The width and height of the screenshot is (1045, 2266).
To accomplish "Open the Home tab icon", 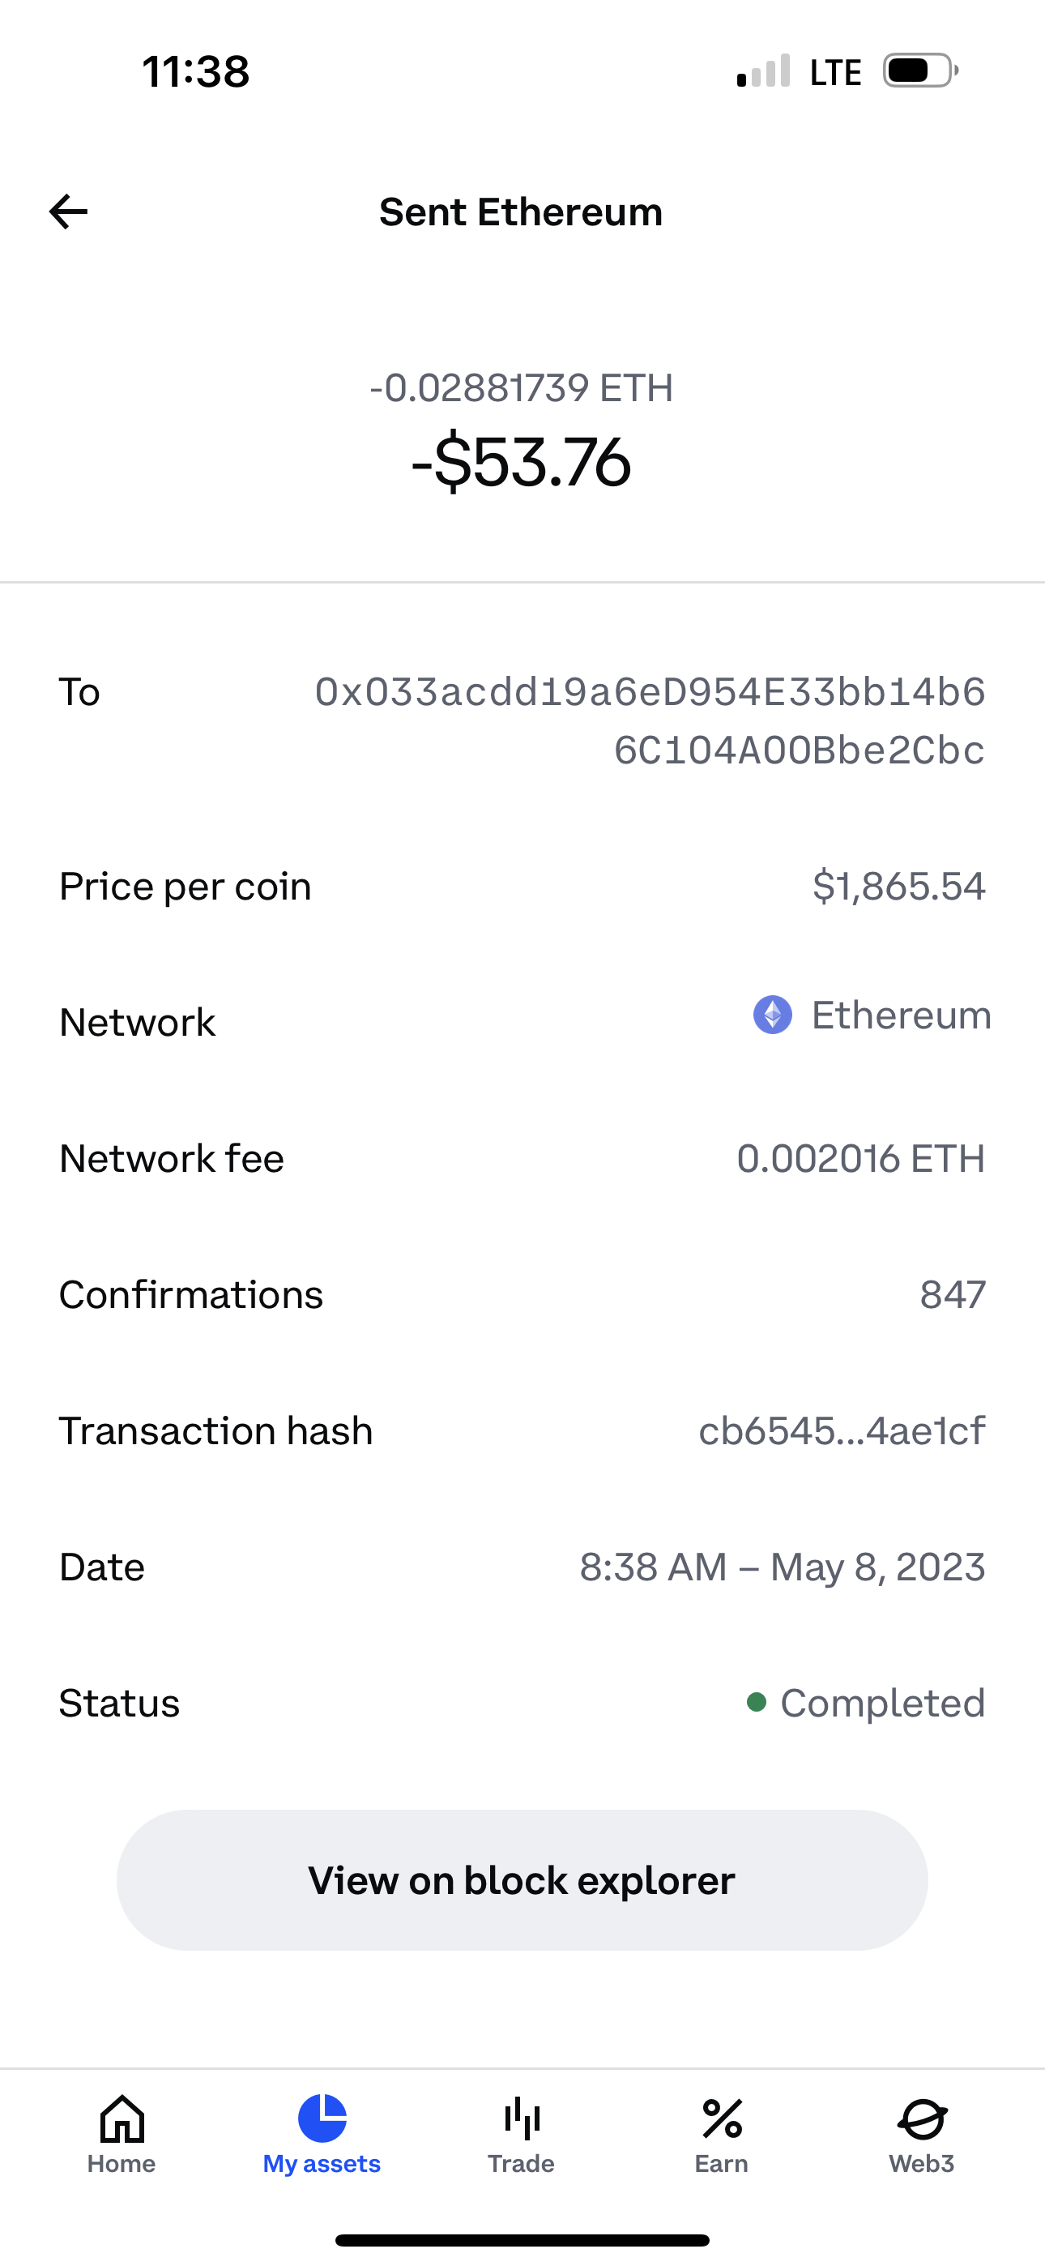I will point(122,2118).
